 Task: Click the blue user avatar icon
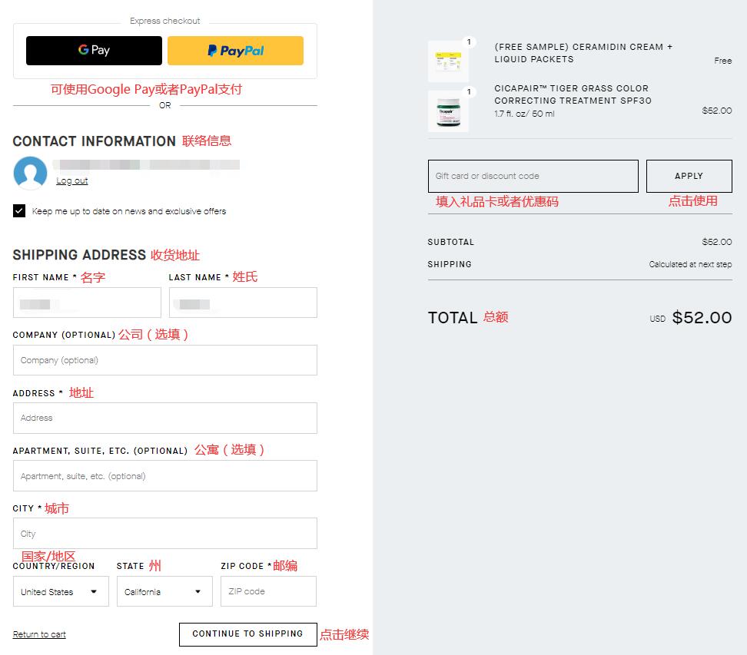pyautogui.click(x=31, y=173)
